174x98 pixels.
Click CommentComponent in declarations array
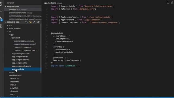coord(64,41)
